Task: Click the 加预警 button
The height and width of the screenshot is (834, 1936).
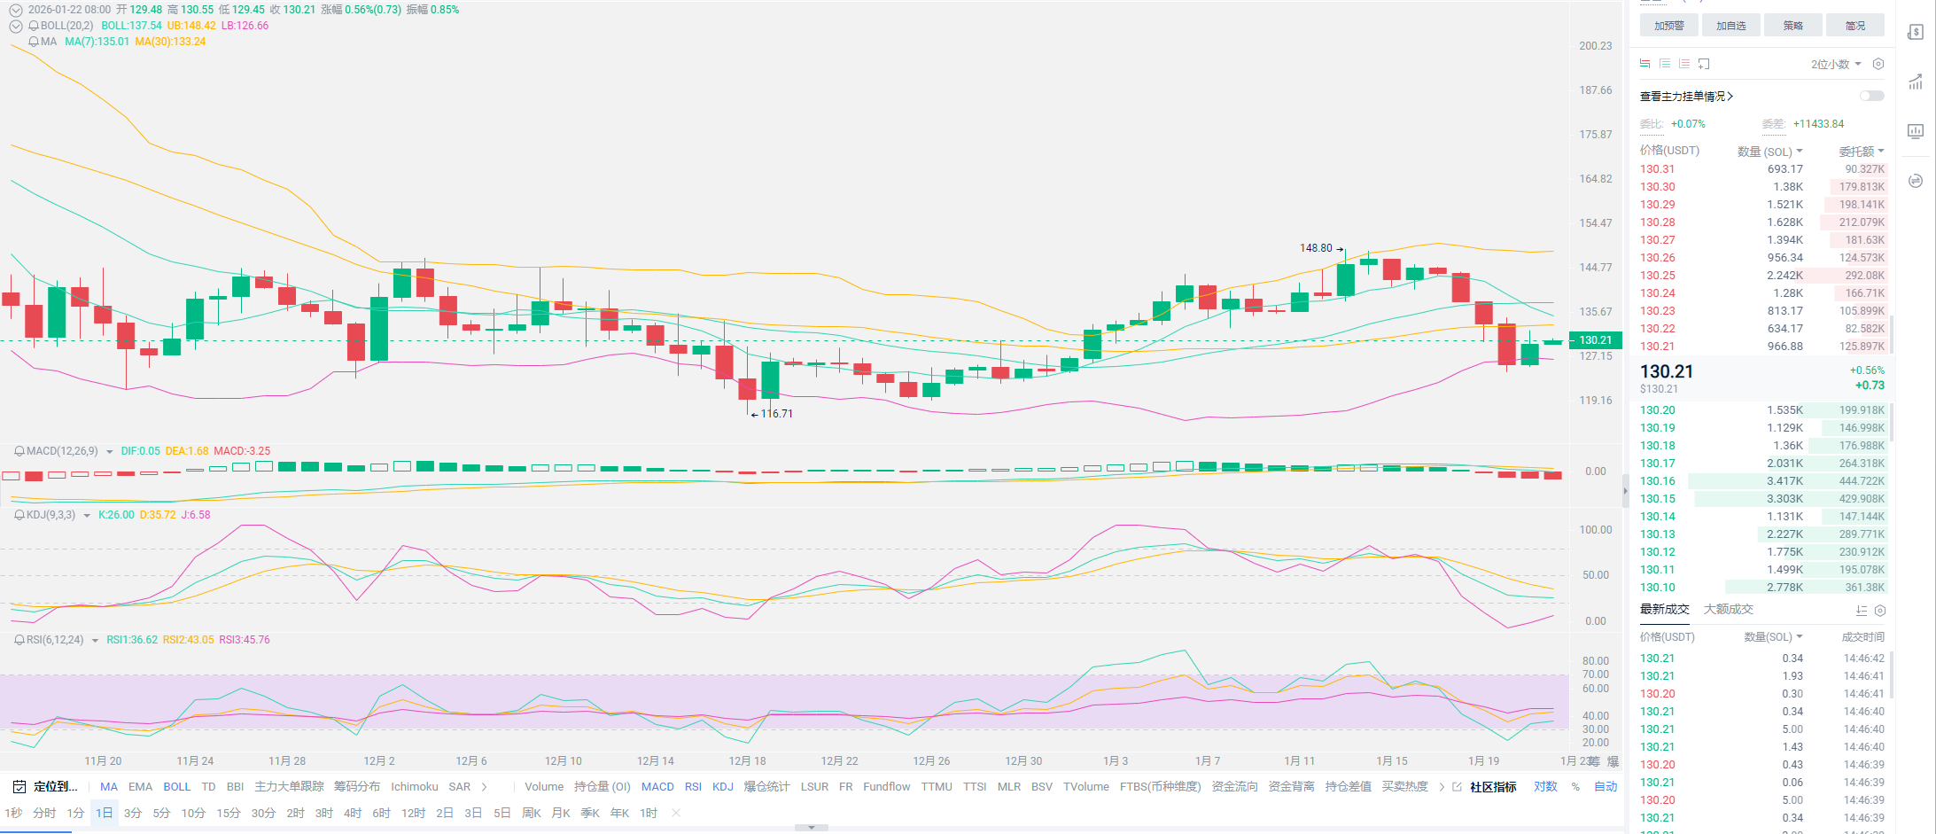Action: pyautogui.click(x=1668, y=26)
